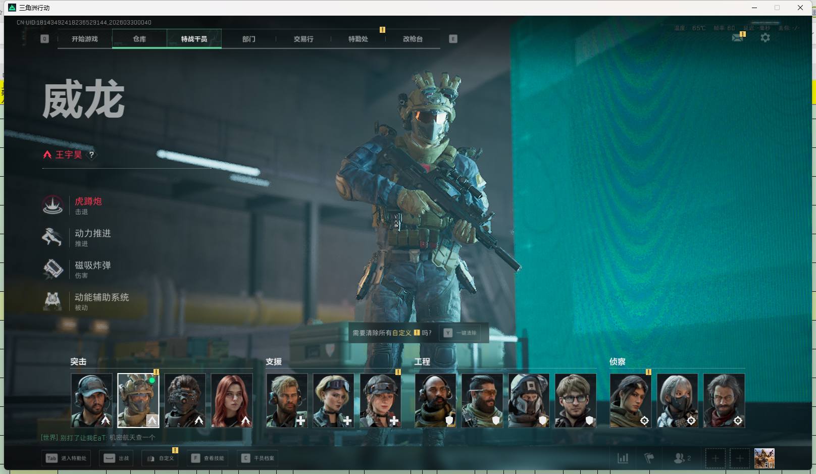Select the engineer wearing full-face helmet mask
Image resolution: width=816 pixels, height=474 pixels.
(529, 400)
